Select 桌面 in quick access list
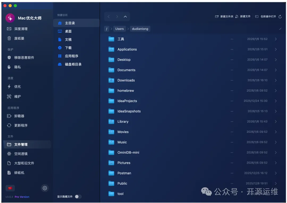Screen dimensions: 287x203 coord(68,31)
